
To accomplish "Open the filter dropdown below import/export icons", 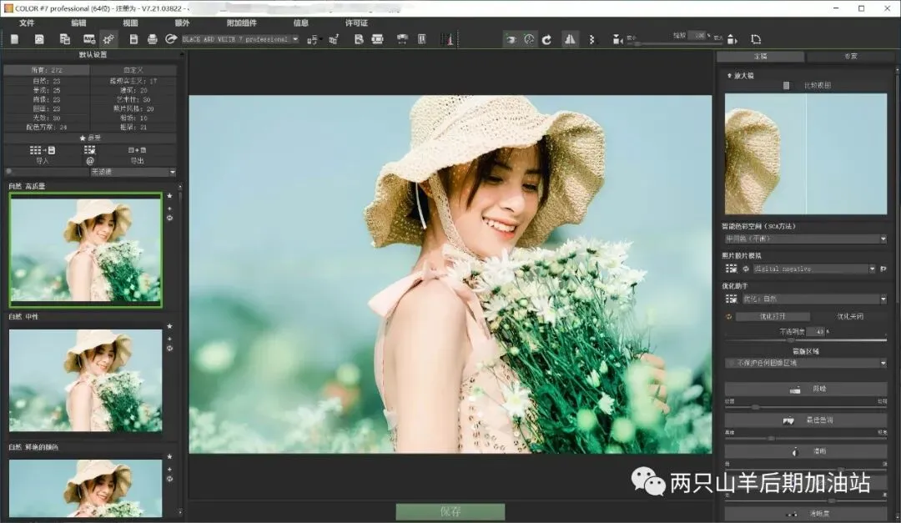I will point(133,172).
